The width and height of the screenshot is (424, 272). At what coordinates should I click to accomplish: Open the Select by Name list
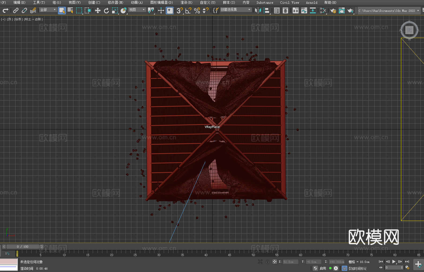pos(70,10)
